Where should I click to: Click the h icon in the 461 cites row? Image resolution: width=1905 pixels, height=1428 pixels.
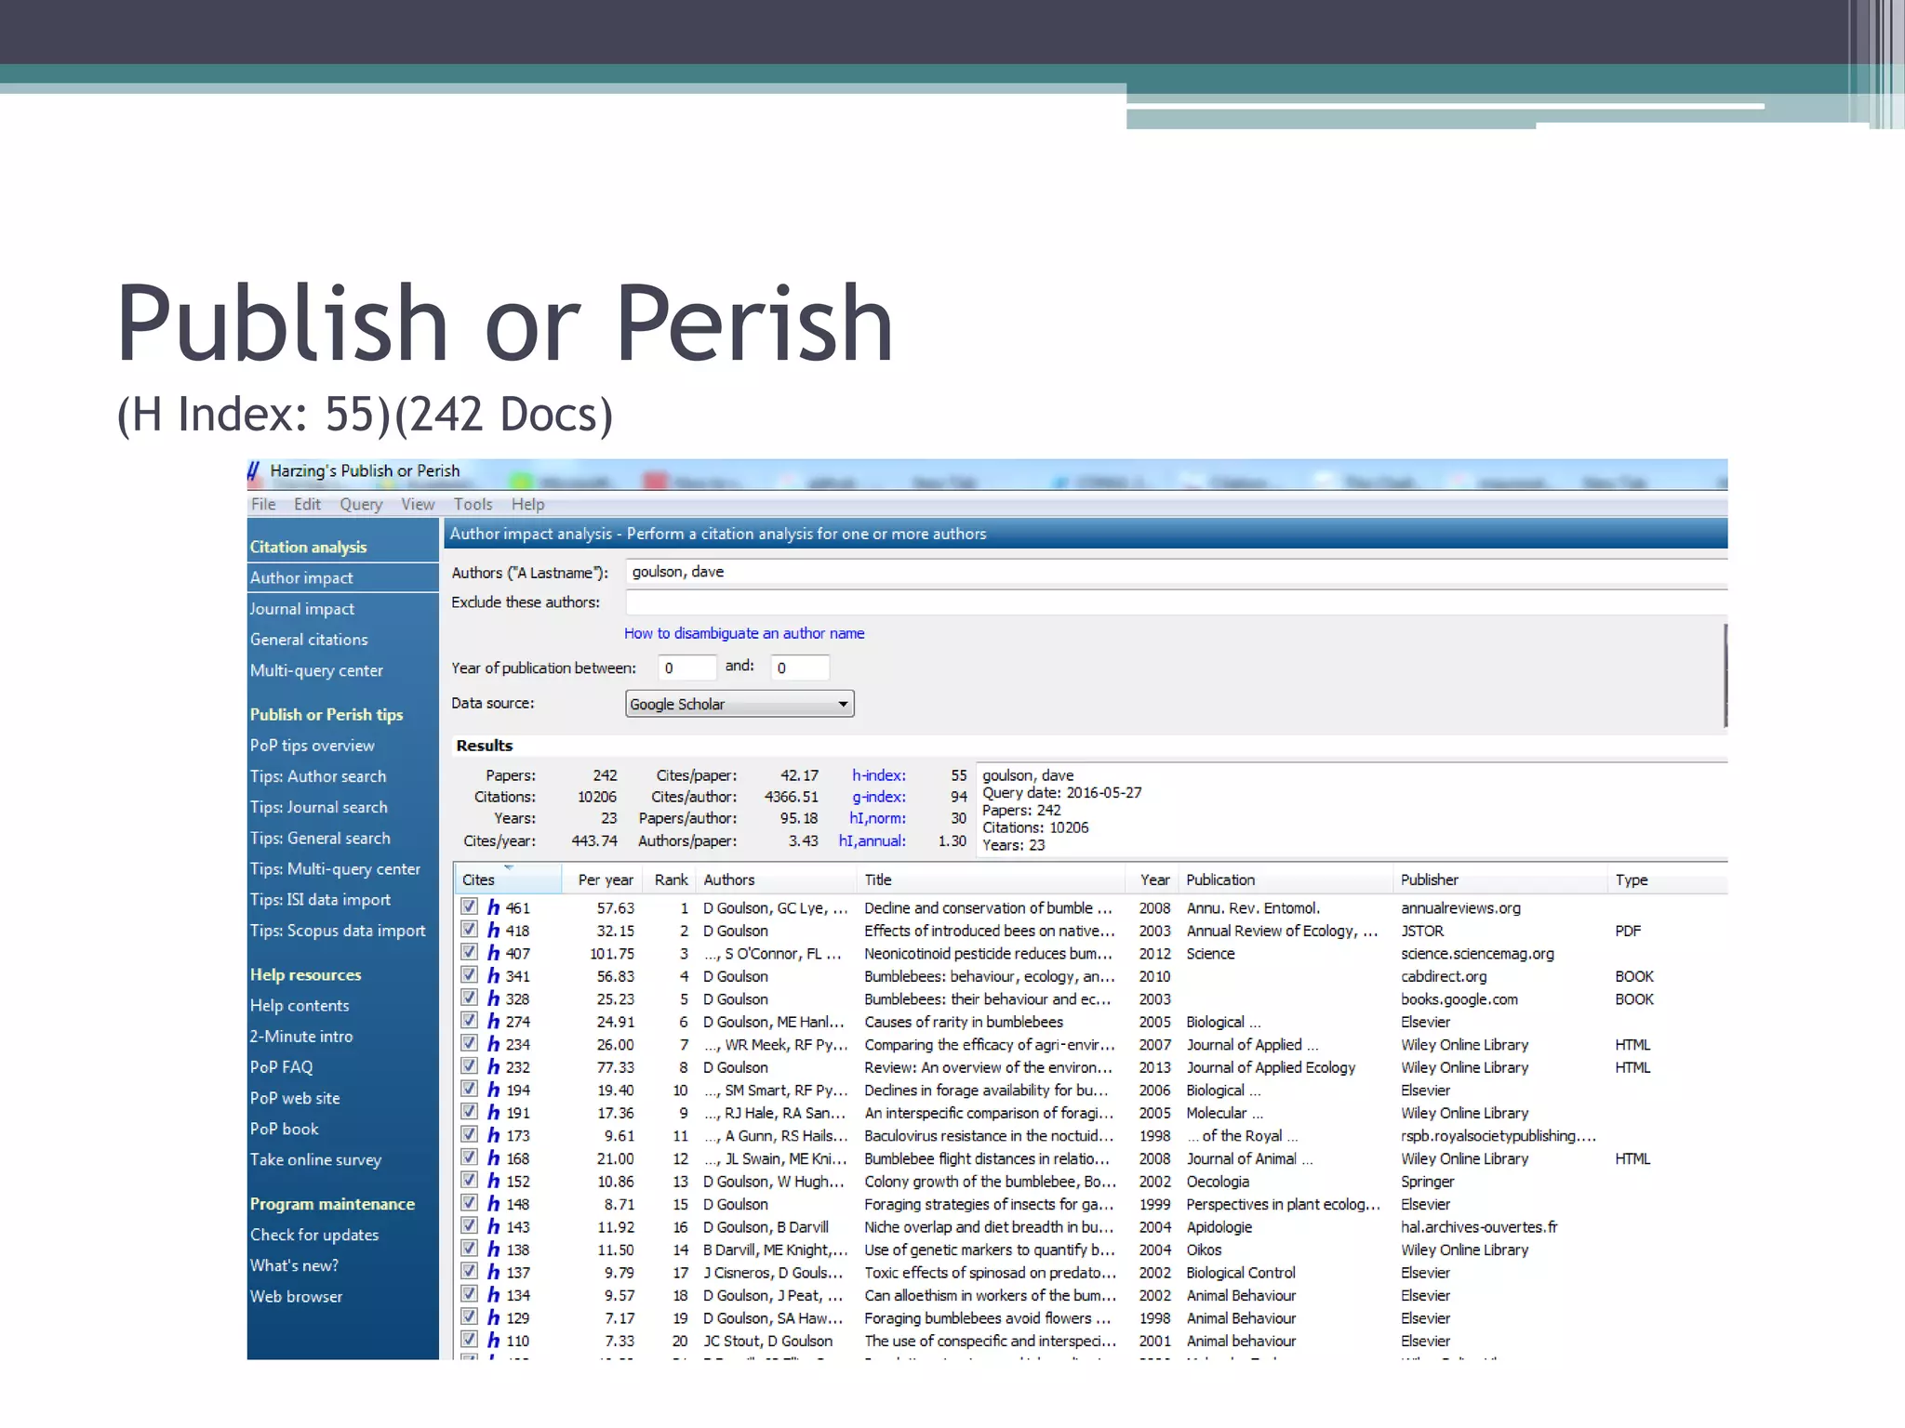(493, 908)
